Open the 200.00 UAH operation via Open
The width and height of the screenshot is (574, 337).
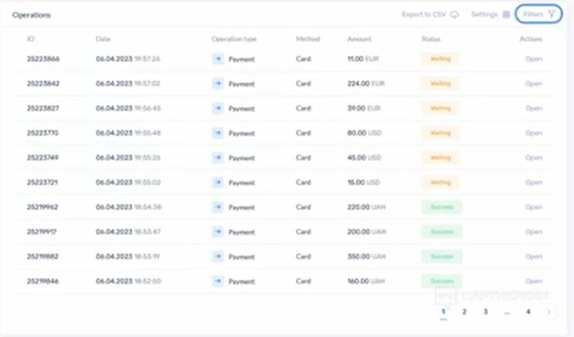point(534,232)
